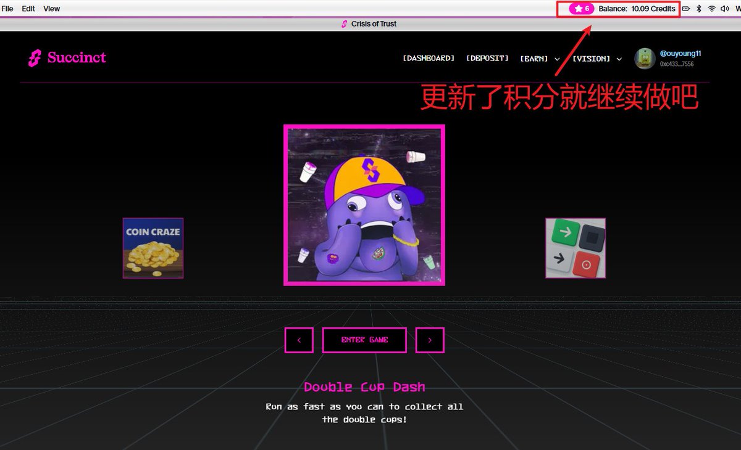Click the Succinct logo

tap(67, 58)
